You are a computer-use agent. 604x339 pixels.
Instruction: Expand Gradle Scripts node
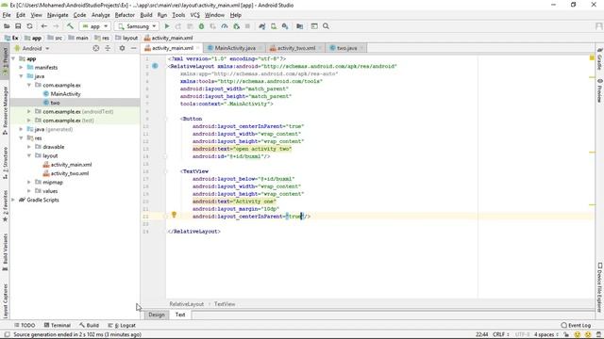pyautogui.click(x=13, y=200)
